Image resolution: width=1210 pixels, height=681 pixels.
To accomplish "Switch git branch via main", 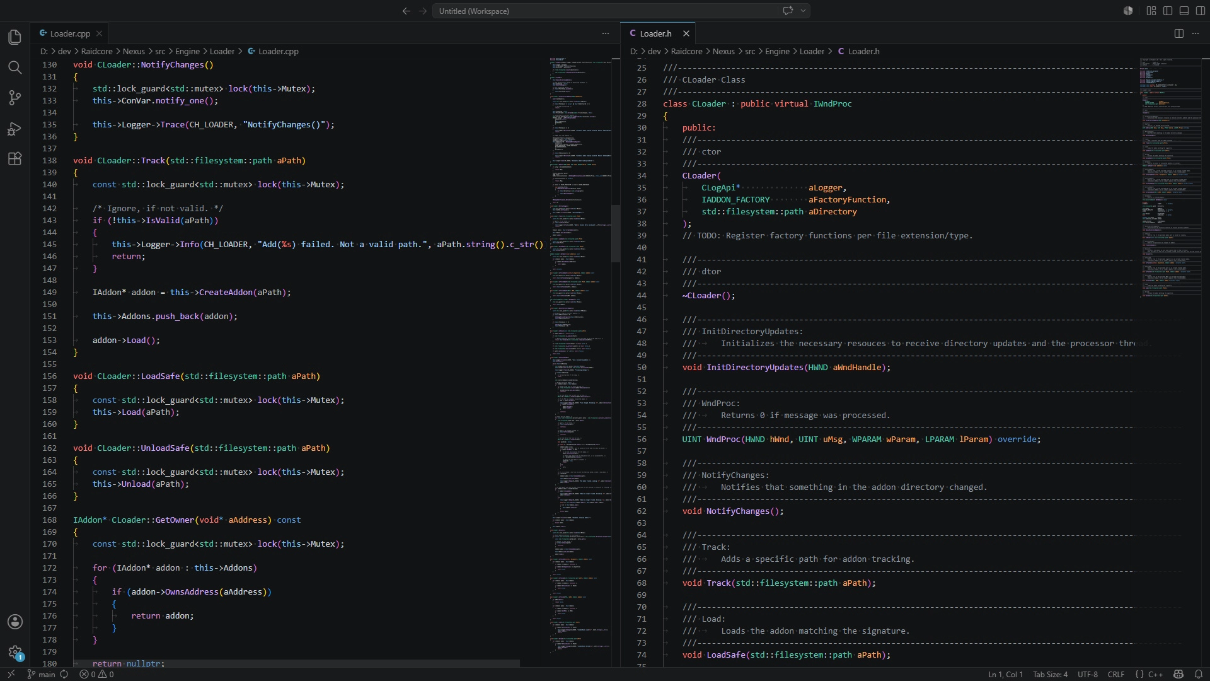I will (41, 674).
